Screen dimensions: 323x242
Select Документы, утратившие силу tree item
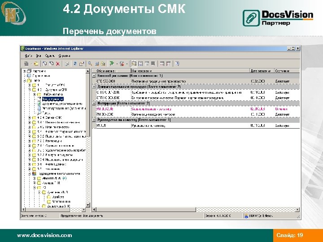coord(62,104)
